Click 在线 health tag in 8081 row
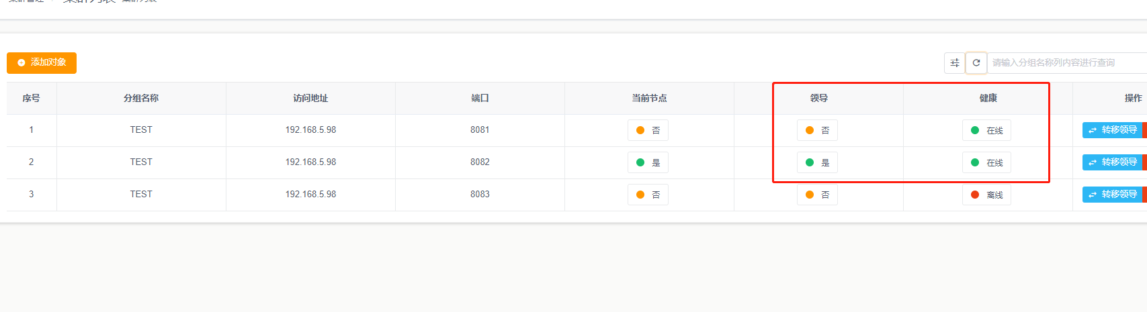Viewport: 1147px width, 312px height. point(986,130)
